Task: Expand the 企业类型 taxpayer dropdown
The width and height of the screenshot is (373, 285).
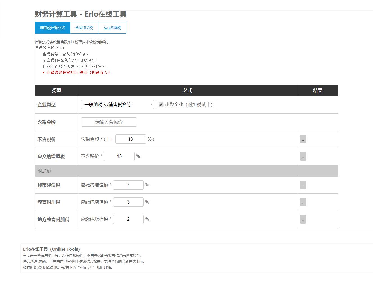Action: [117, 105]
